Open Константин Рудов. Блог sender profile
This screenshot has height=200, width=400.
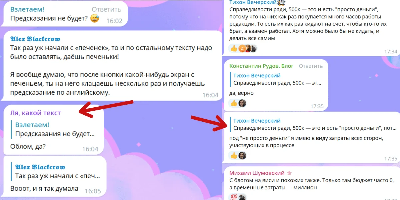pyautogui.click(x=262, y=66)
